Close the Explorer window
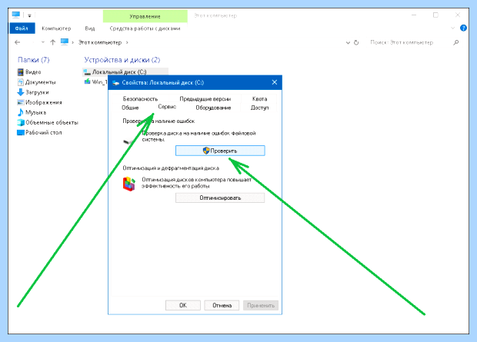This screenshot has width=477, height=342. point(458,15)
